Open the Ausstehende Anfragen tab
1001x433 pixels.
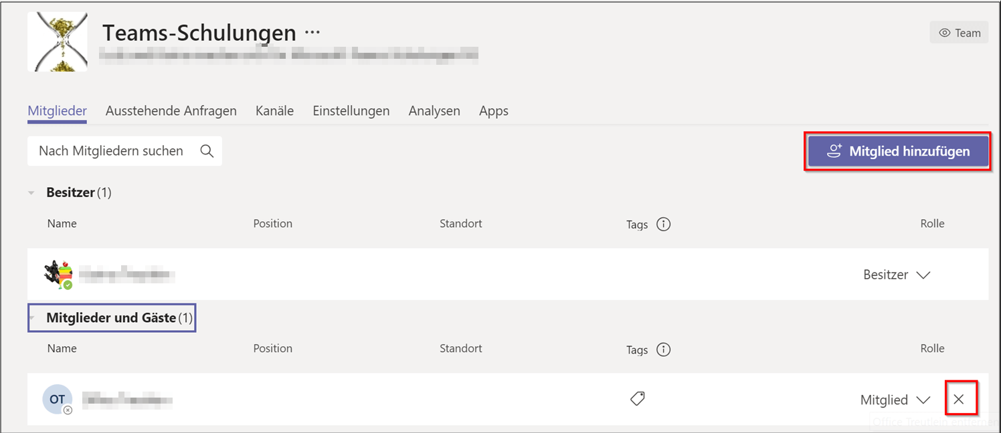(171, 111)
